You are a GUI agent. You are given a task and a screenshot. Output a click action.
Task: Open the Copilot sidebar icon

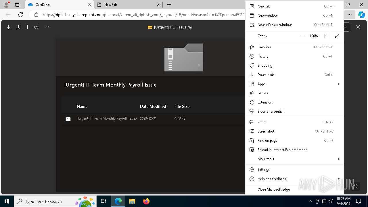coord(362,15)
